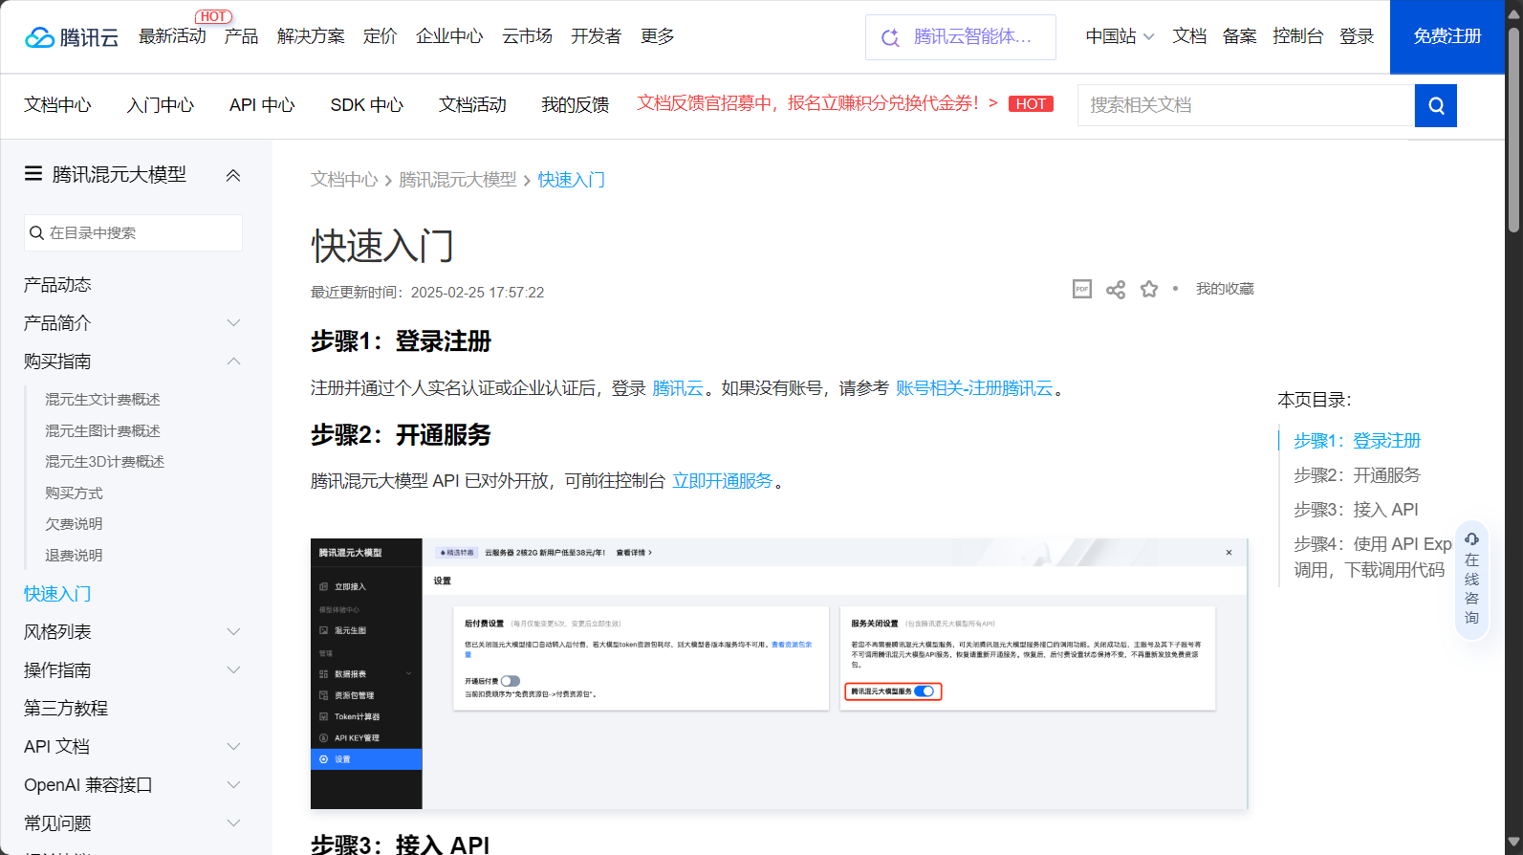This screenshot has width=1523, height=855.
Task: Click the embedded console settings screenshot
Action: pyautogui.click(x=779, y=673)
